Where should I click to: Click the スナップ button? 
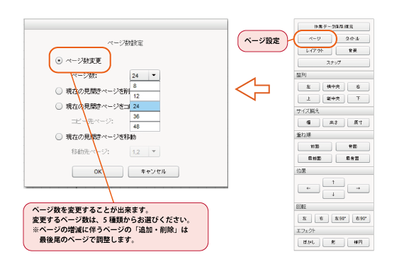click(x=334, y=62)
